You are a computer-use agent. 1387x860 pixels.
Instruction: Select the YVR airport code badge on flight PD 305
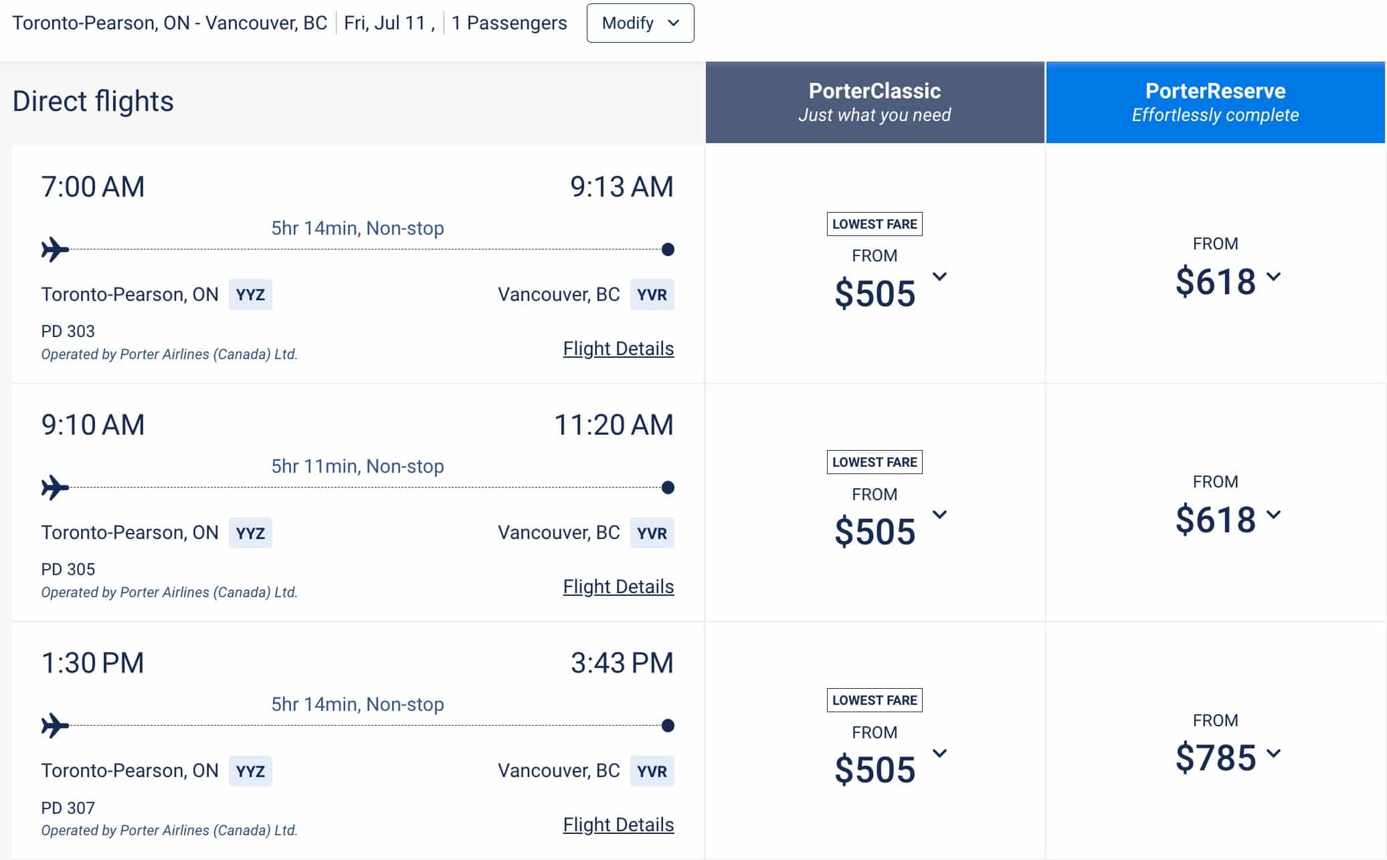[652, 532]
